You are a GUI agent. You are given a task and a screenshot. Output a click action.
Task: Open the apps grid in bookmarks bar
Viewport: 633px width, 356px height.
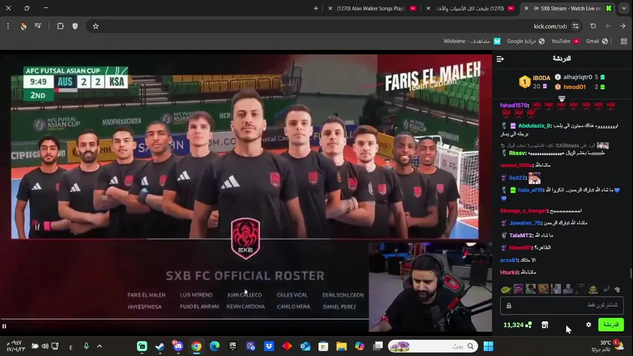[x=624, y=41]
